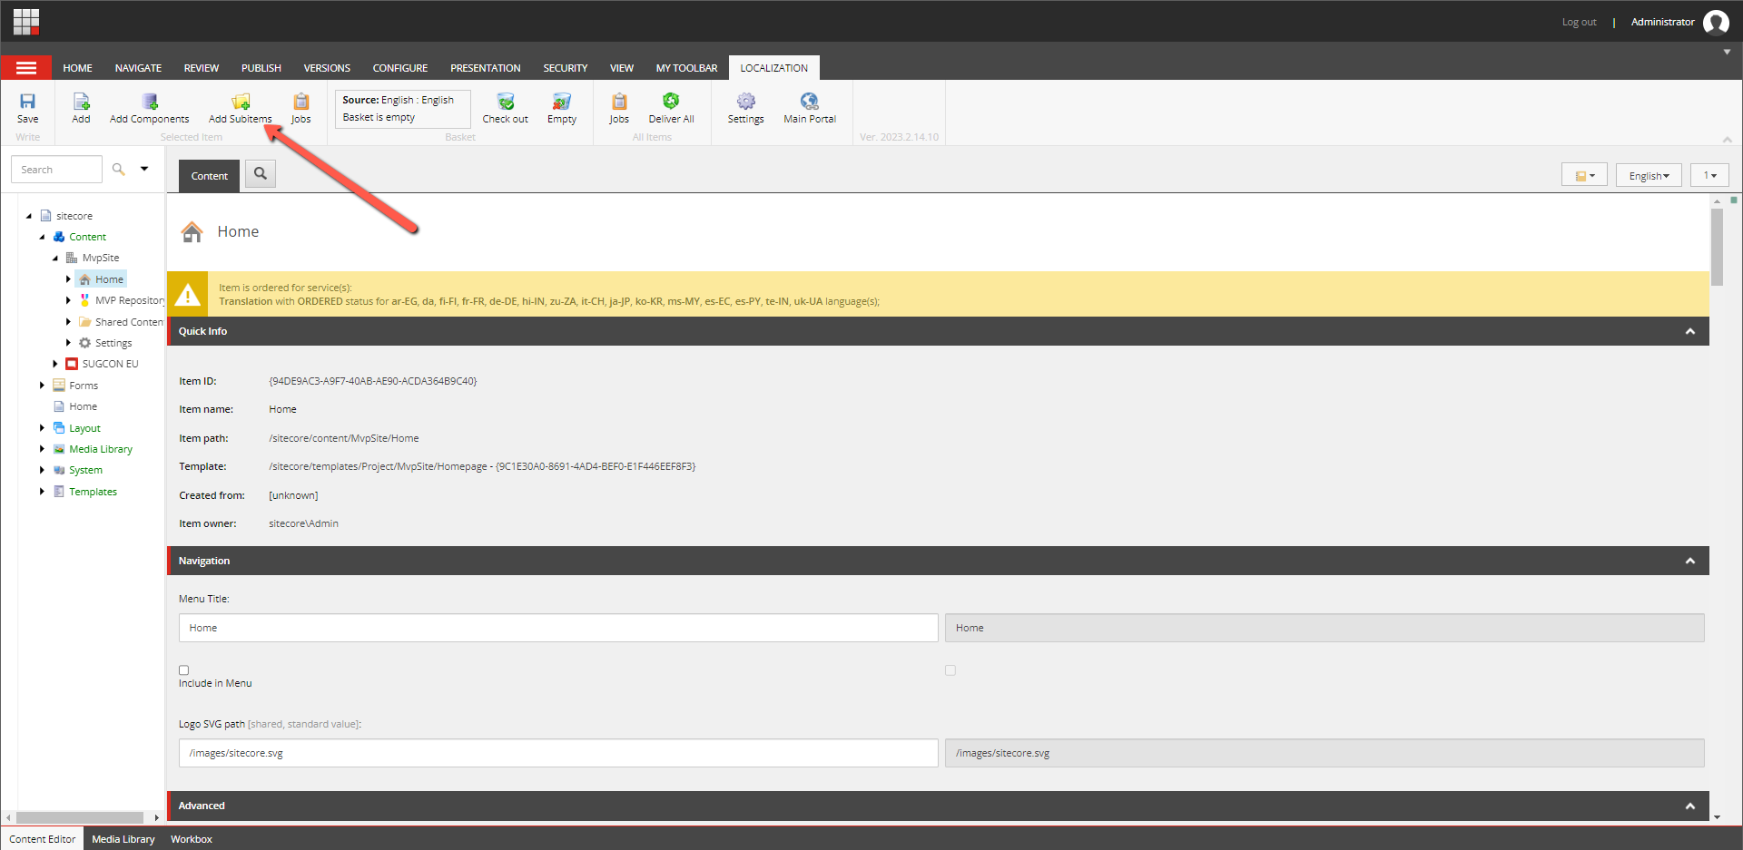Open the Sitecore launchpad grid icon
This screenshot has width=1743, height=850.
(x=26, y=21)
